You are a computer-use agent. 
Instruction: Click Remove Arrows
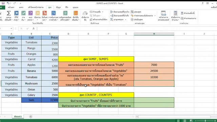coord(117,20)
